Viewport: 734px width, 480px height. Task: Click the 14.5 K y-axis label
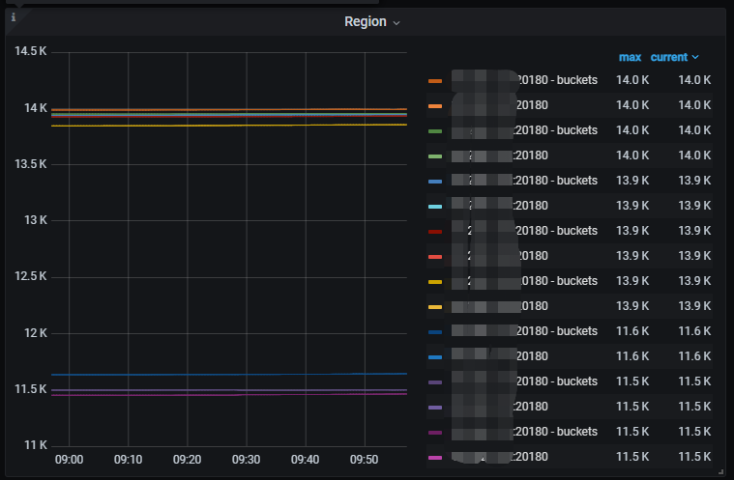pyautogui.click(x=31, y=51)
